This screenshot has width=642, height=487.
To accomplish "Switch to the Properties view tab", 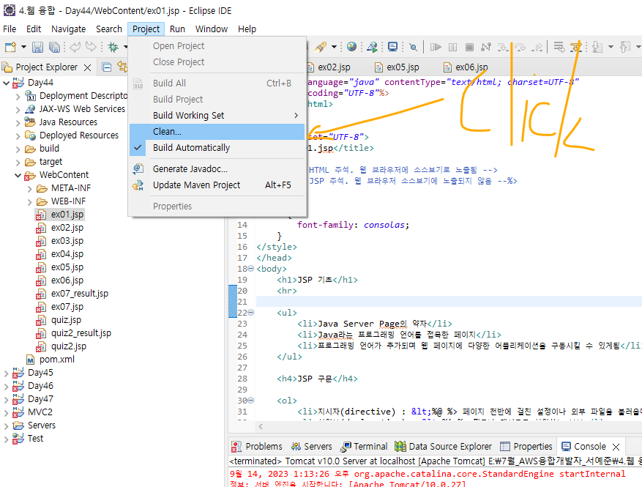I will pyautogui.click(x=526, y=447).
